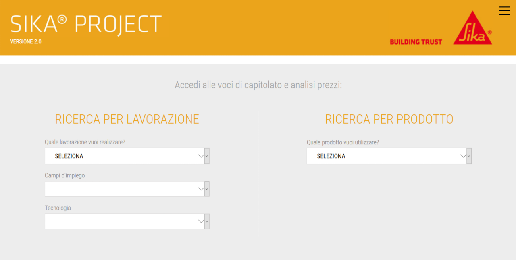The height and width of the screenshot is (260, 516).
Task: Select the RICERCA PER PRODOTTO section heading
Action: pos(389,119)
